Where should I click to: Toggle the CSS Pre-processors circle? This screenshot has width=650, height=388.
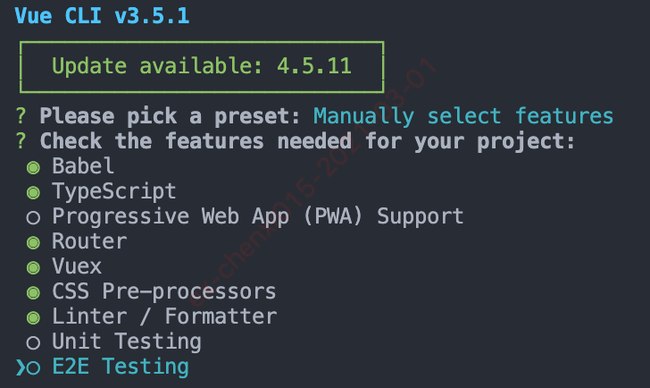point(33,292)
